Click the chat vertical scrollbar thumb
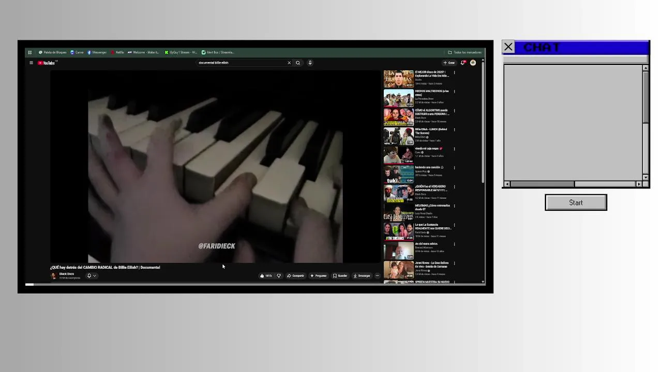The width and height of the screenshot is (662, 372). pos(645,97)
